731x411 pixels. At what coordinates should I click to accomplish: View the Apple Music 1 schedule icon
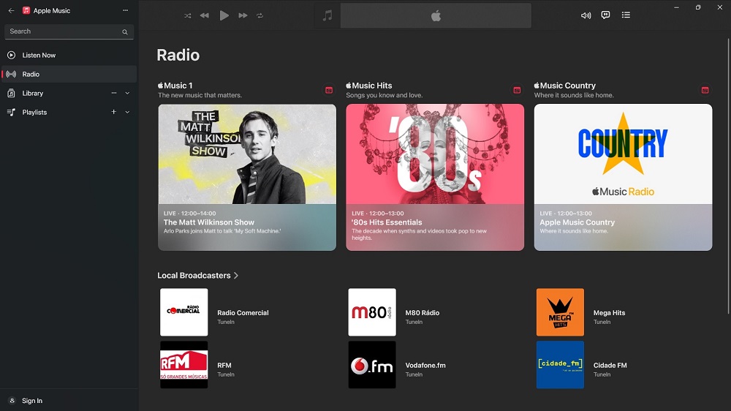click(x=329, y=90)
